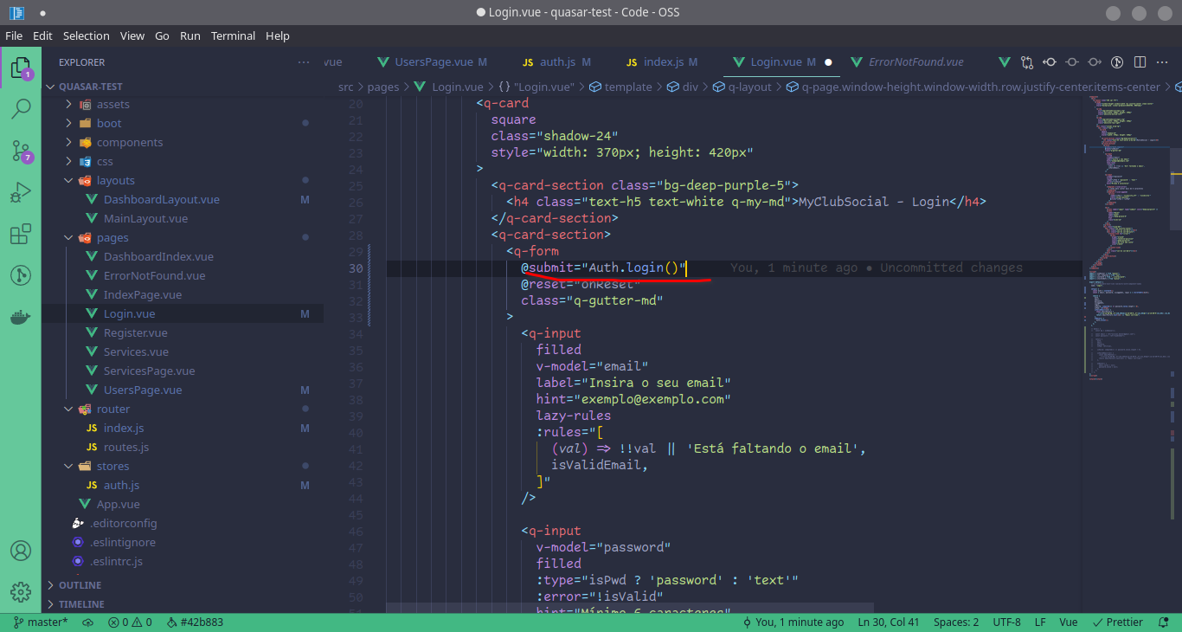This screenshot has height=632, width=1182.
Task: Open the Remote Explorer view
Action: pyautogui.click(x=21, y=274)
